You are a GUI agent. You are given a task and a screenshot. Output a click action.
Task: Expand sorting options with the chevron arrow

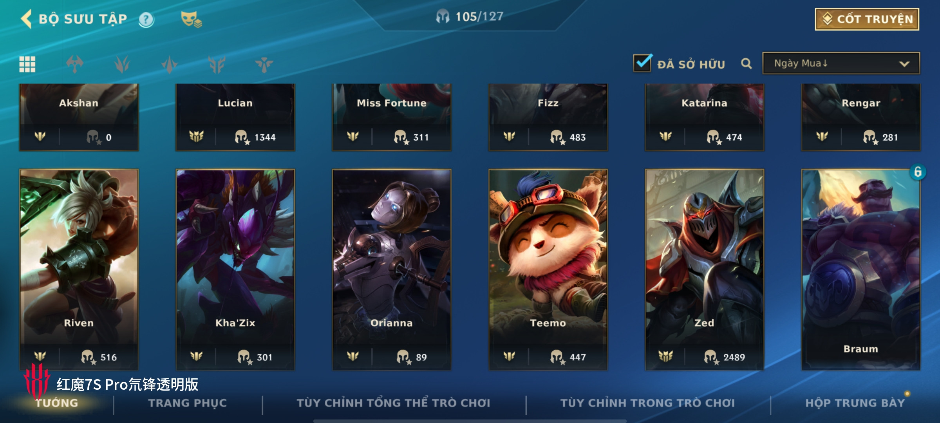[x=904, y=64]
